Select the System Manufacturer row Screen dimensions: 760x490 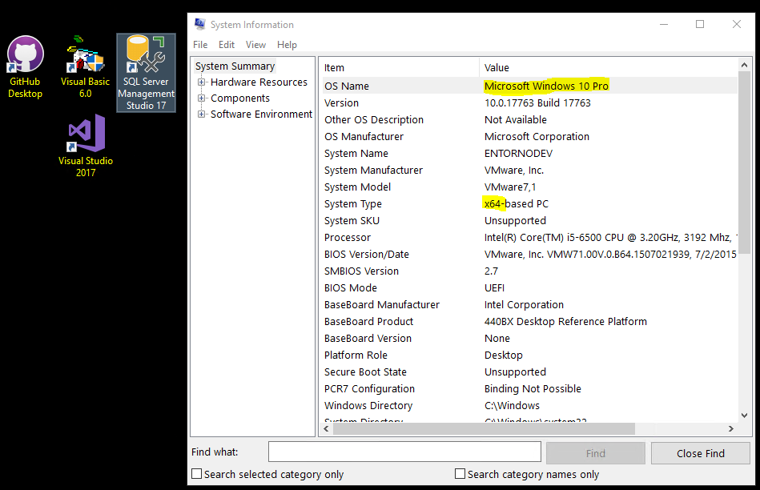(530, 170)
